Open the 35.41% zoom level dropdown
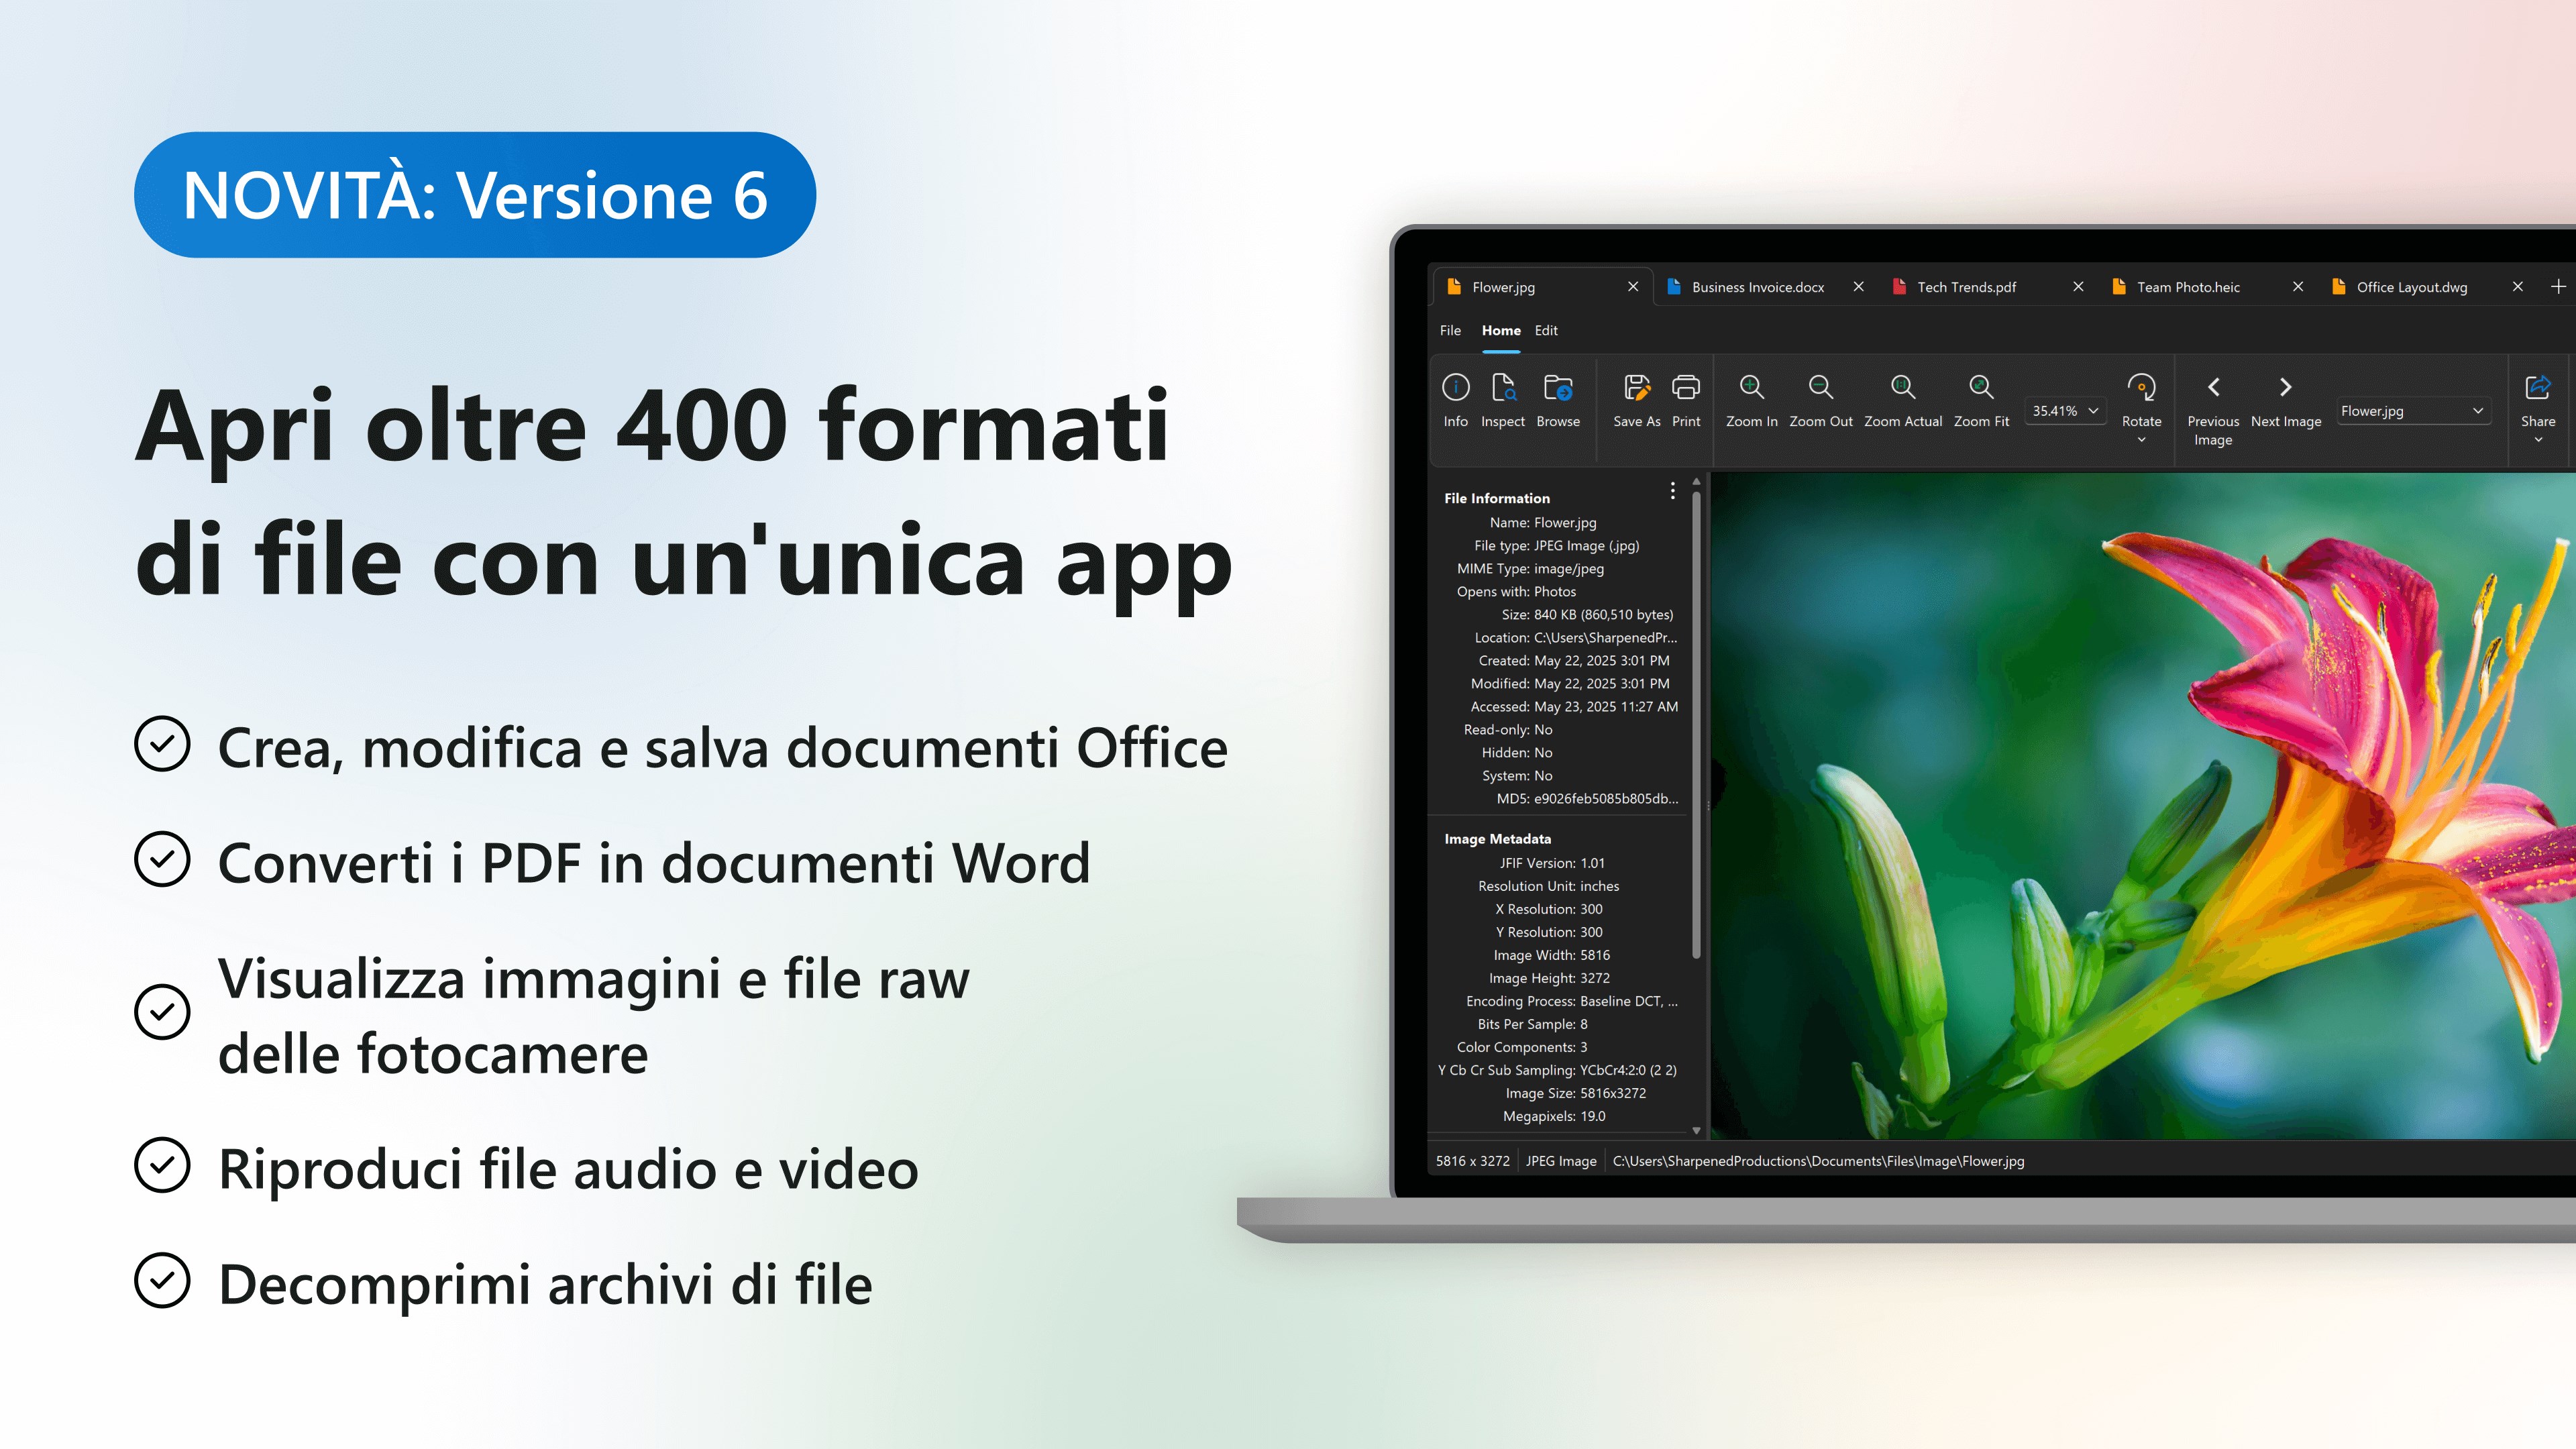Screen dimensions: 2576x1449 click(x=2065, y=411)
